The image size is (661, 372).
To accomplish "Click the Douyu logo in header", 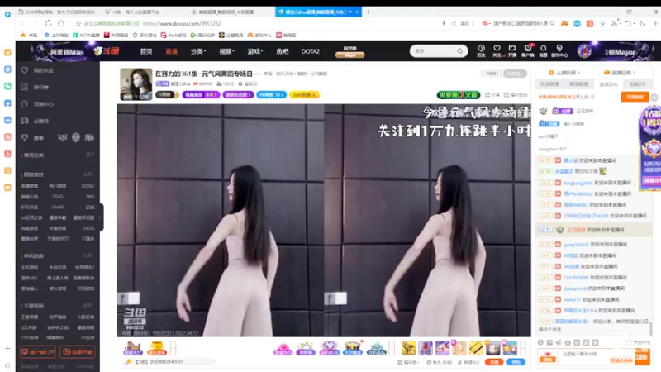I will (x=107, y=51).
